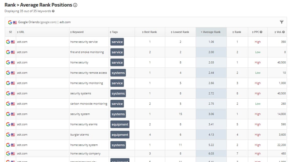This screenshot has height=162, width=290.
Task: Click US flag in home security remote access row
Action: point(13,73)
